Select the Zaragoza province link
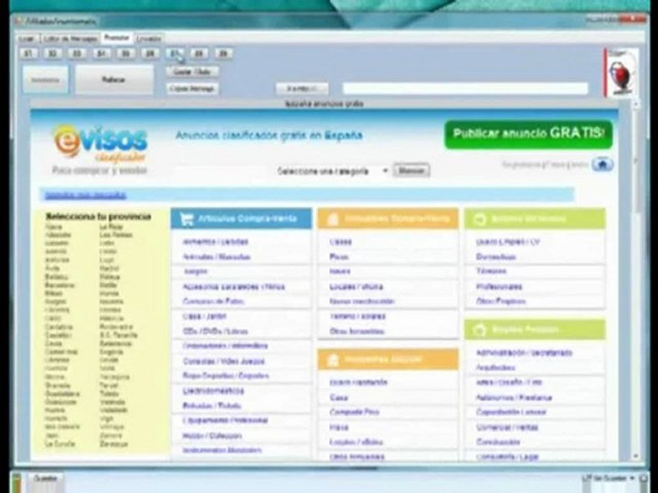 click(x=114, y=444)
